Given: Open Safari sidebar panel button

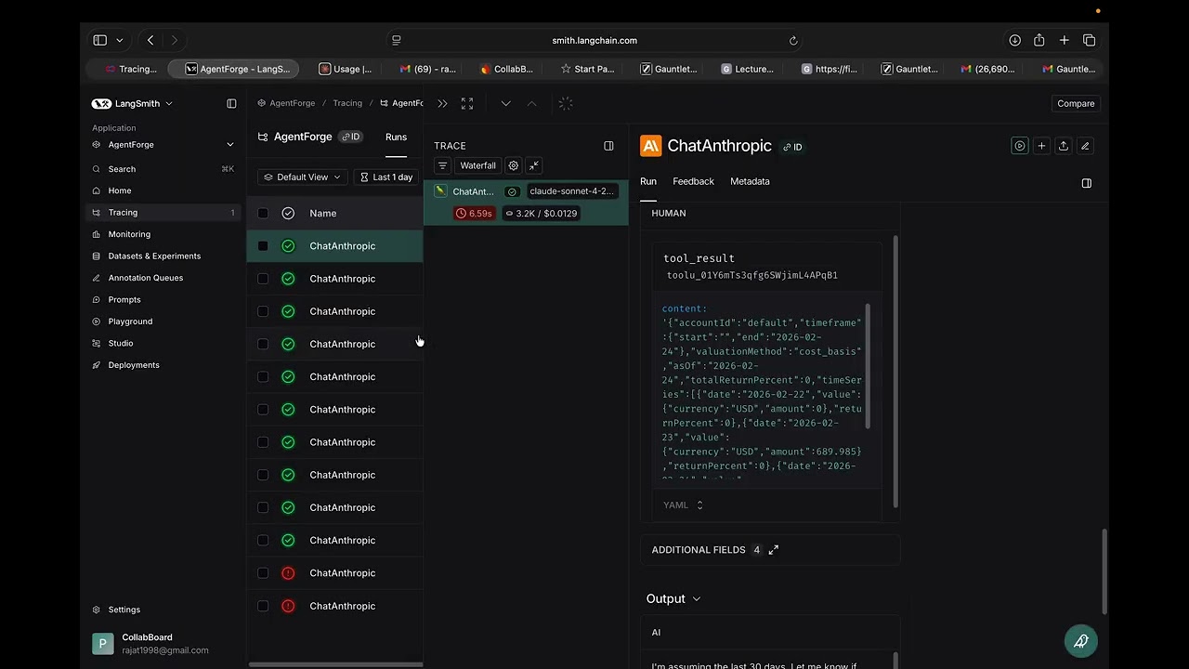Looking at the screenshot, I should 99,40.
